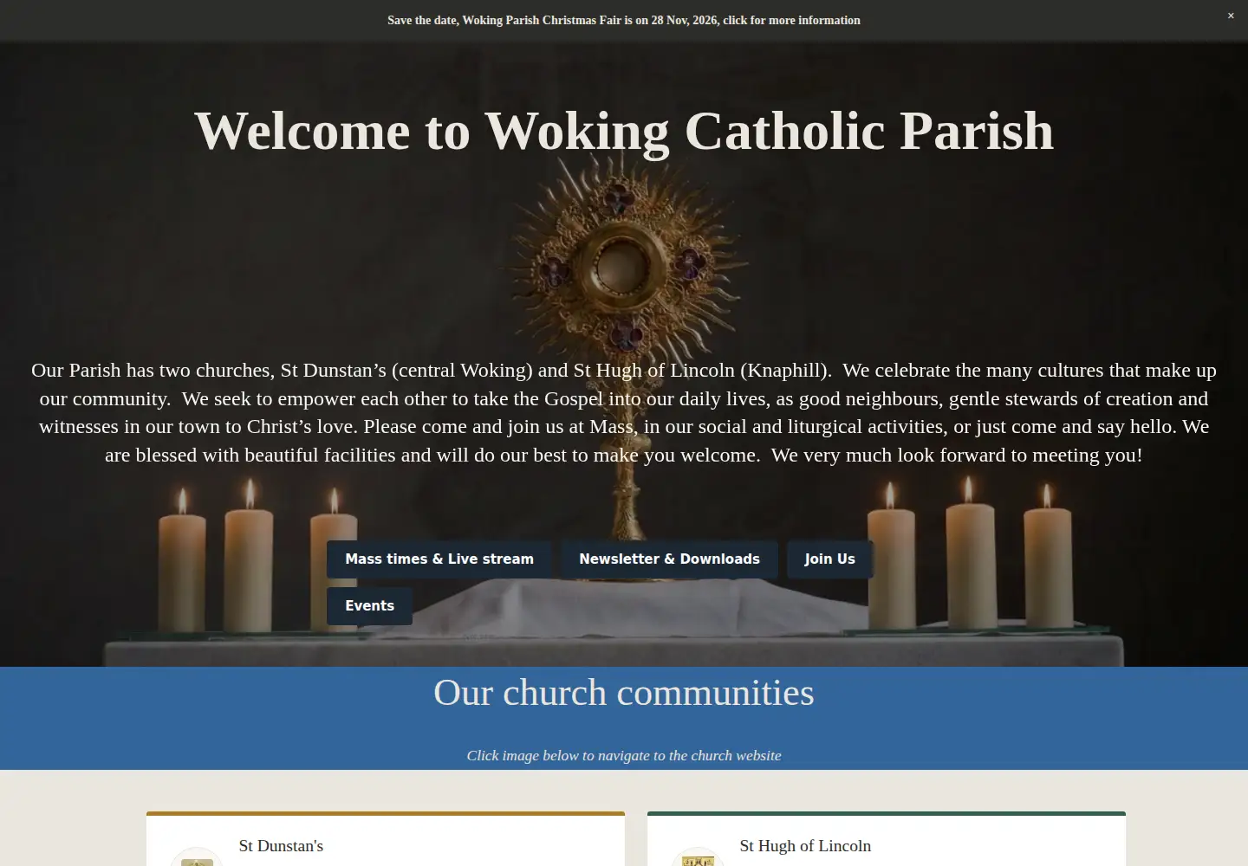Click the Join Us button
This screenshot has height=866, width=1248.
829,559
